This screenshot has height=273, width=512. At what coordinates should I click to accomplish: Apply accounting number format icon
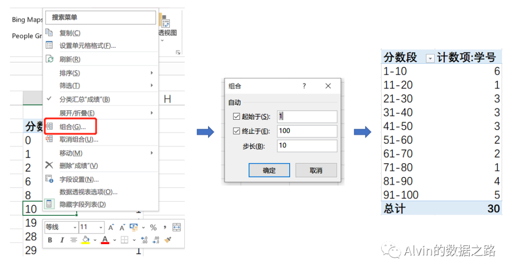(x=134, y=227)
